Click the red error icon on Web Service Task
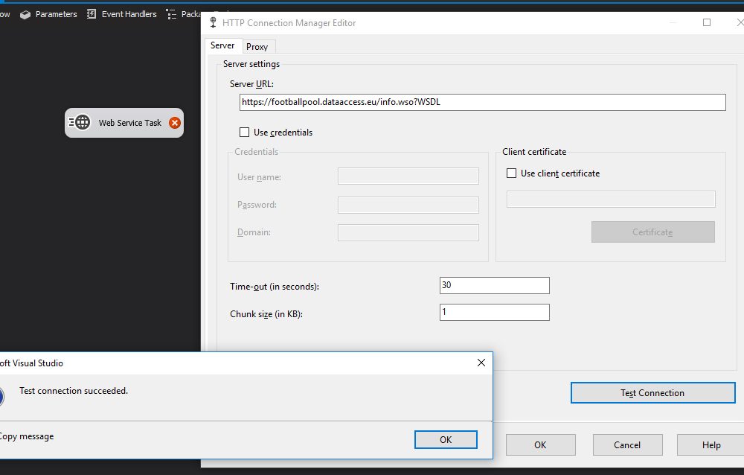 pyautogui.click(x=175, y=123)
